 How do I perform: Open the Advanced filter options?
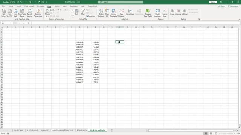90,16
